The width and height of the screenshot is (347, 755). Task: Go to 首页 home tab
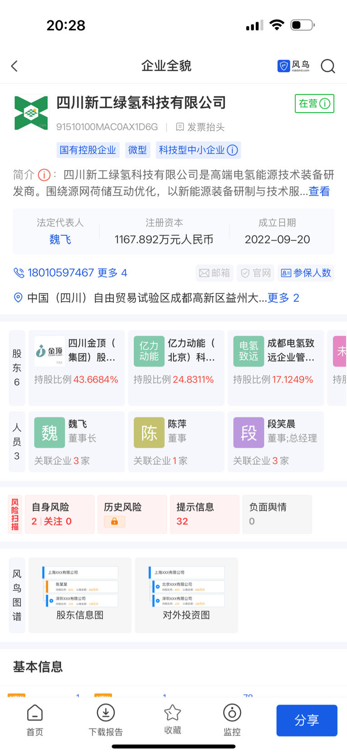click(35, 720)
